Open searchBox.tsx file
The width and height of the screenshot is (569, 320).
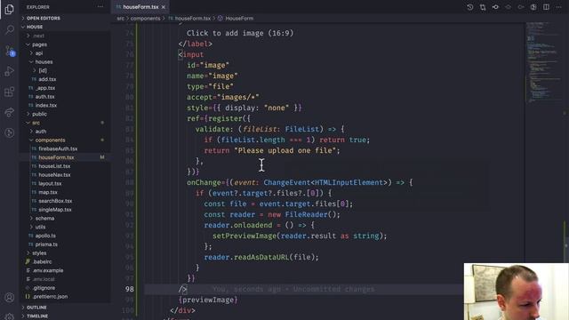click(55, 201)
